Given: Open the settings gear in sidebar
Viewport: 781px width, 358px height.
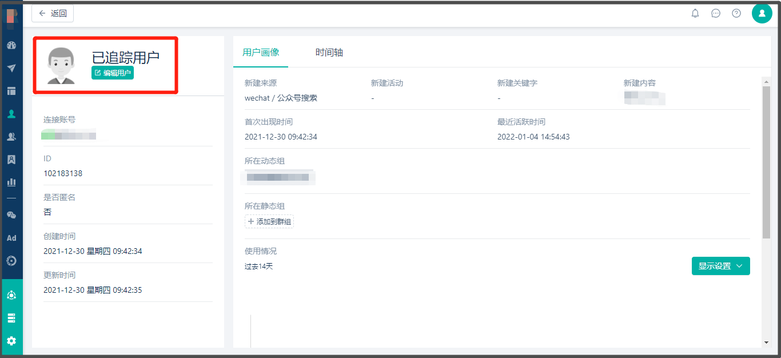Looking at the screenshot, I should click(x=11, y=341).
